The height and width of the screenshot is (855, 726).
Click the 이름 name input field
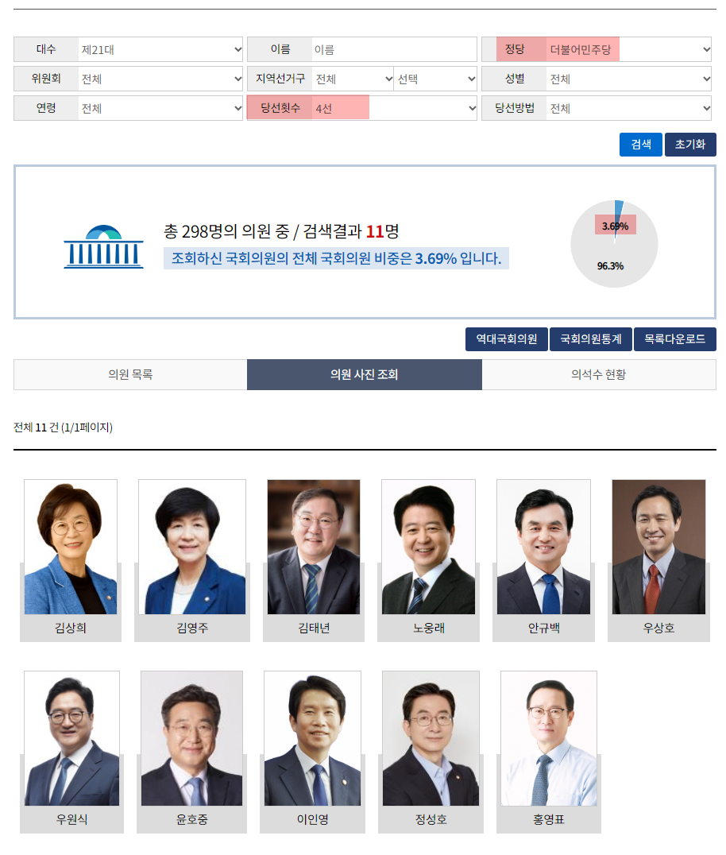(394, 49)
